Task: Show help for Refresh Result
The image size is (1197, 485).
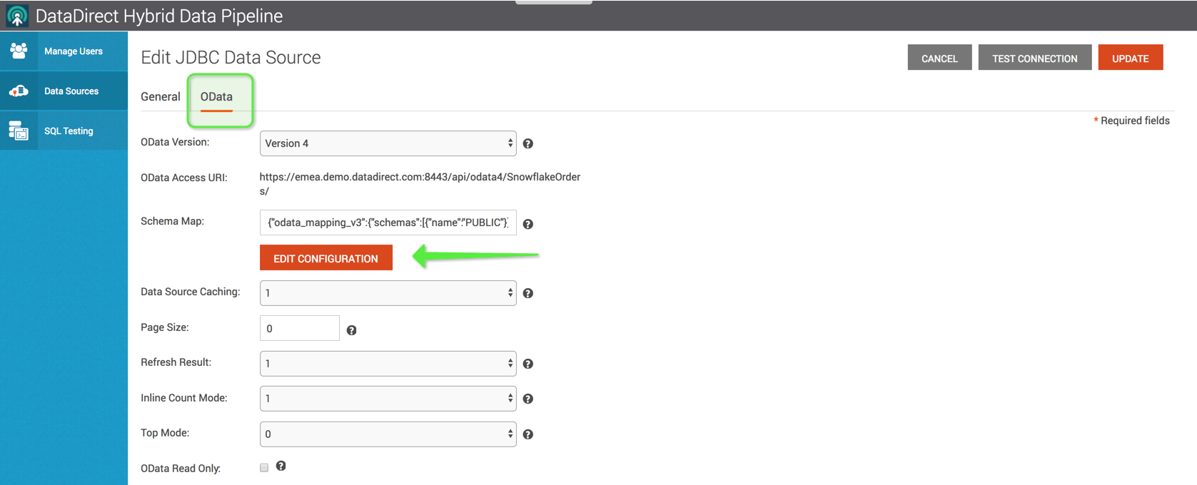Action: click(528, 364)
